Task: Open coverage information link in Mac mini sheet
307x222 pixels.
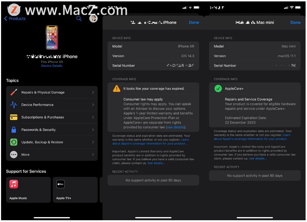Action: [252, 137]
